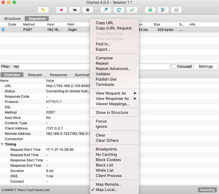Select the URL row in Overview

coord(45,86)
